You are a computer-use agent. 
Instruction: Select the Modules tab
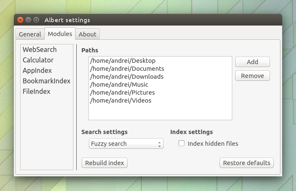pos(60,34)
